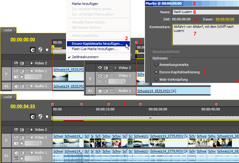Switch to the upper cadat sequence tab
The height and width of the screenshot is (163, 239).
[x=8, y=30]
